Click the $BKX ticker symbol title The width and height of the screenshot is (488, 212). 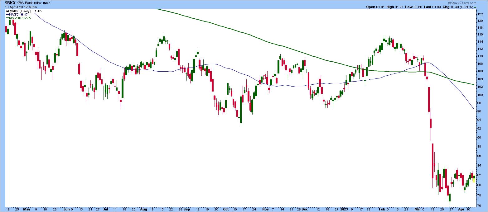tap(10, 2)
